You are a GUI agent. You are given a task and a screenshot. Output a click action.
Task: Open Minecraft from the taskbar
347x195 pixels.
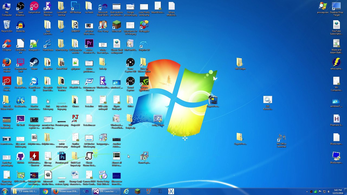point(137,191)
